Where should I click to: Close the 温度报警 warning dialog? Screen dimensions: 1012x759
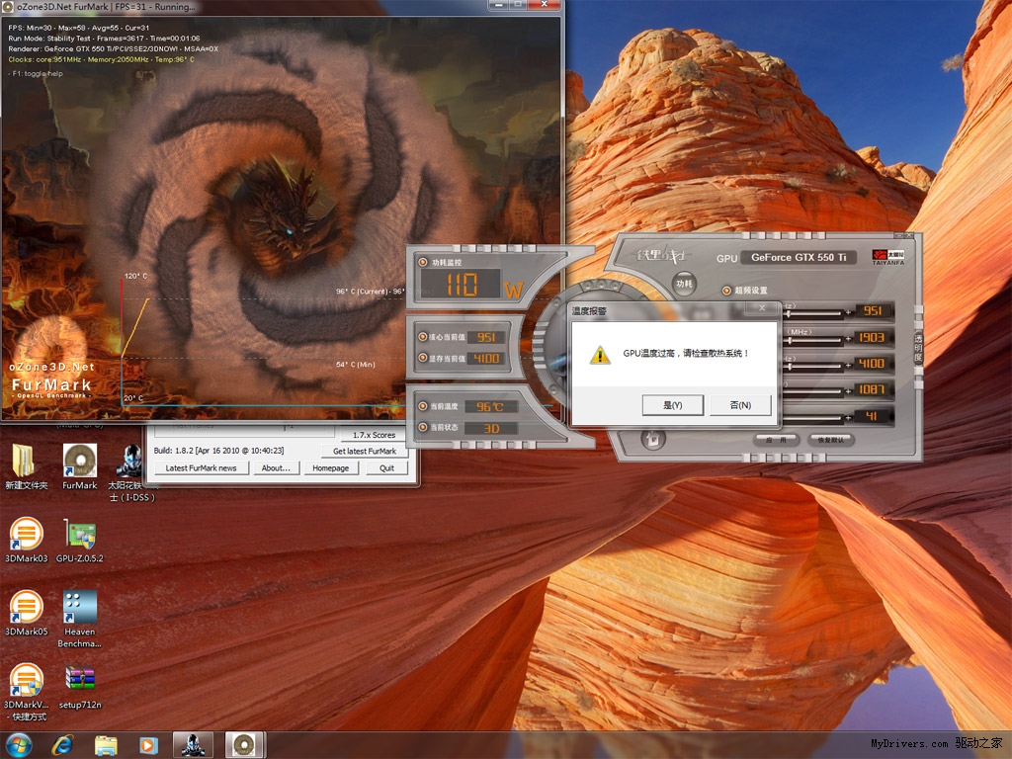click(762, 308)
